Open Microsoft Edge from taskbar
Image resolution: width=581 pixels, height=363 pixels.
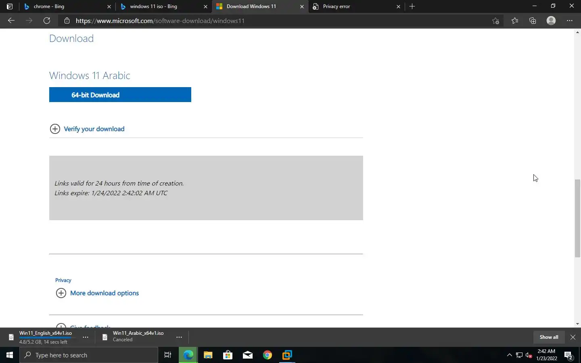[188, 355]
